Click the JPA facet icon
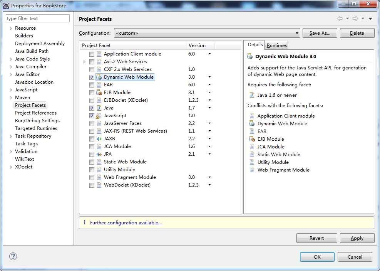The image size is (380, 271). tap(99, 154)
